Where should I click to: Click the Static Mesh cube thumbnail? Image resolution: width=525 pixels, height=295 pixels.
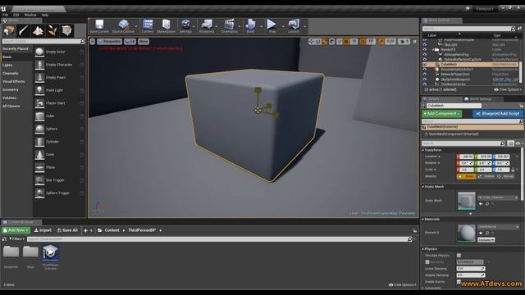(467, 201)
